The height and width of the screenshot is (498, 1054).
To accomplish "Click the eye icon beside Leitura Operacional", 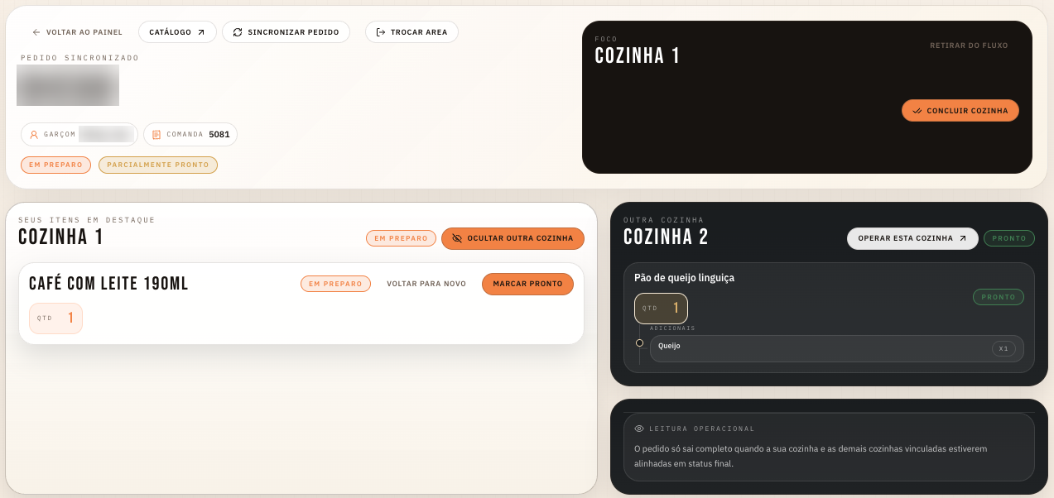I will click(639, 429).
